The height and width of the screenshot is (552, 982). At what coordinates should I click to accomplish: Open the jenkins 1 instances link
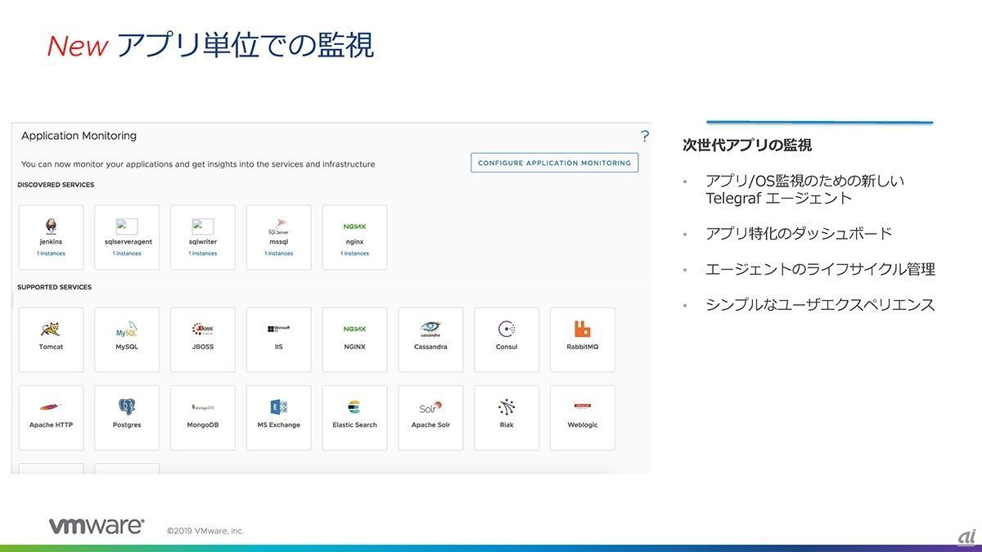[x=51, y=254]
